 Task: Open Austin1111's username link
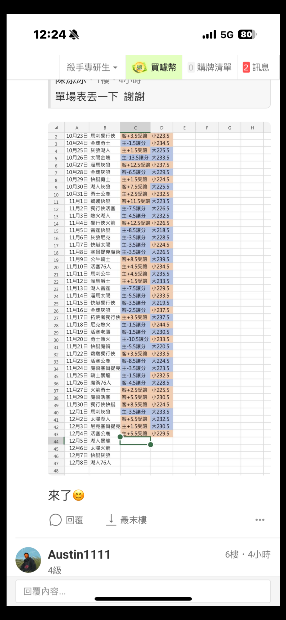(79, 555)
